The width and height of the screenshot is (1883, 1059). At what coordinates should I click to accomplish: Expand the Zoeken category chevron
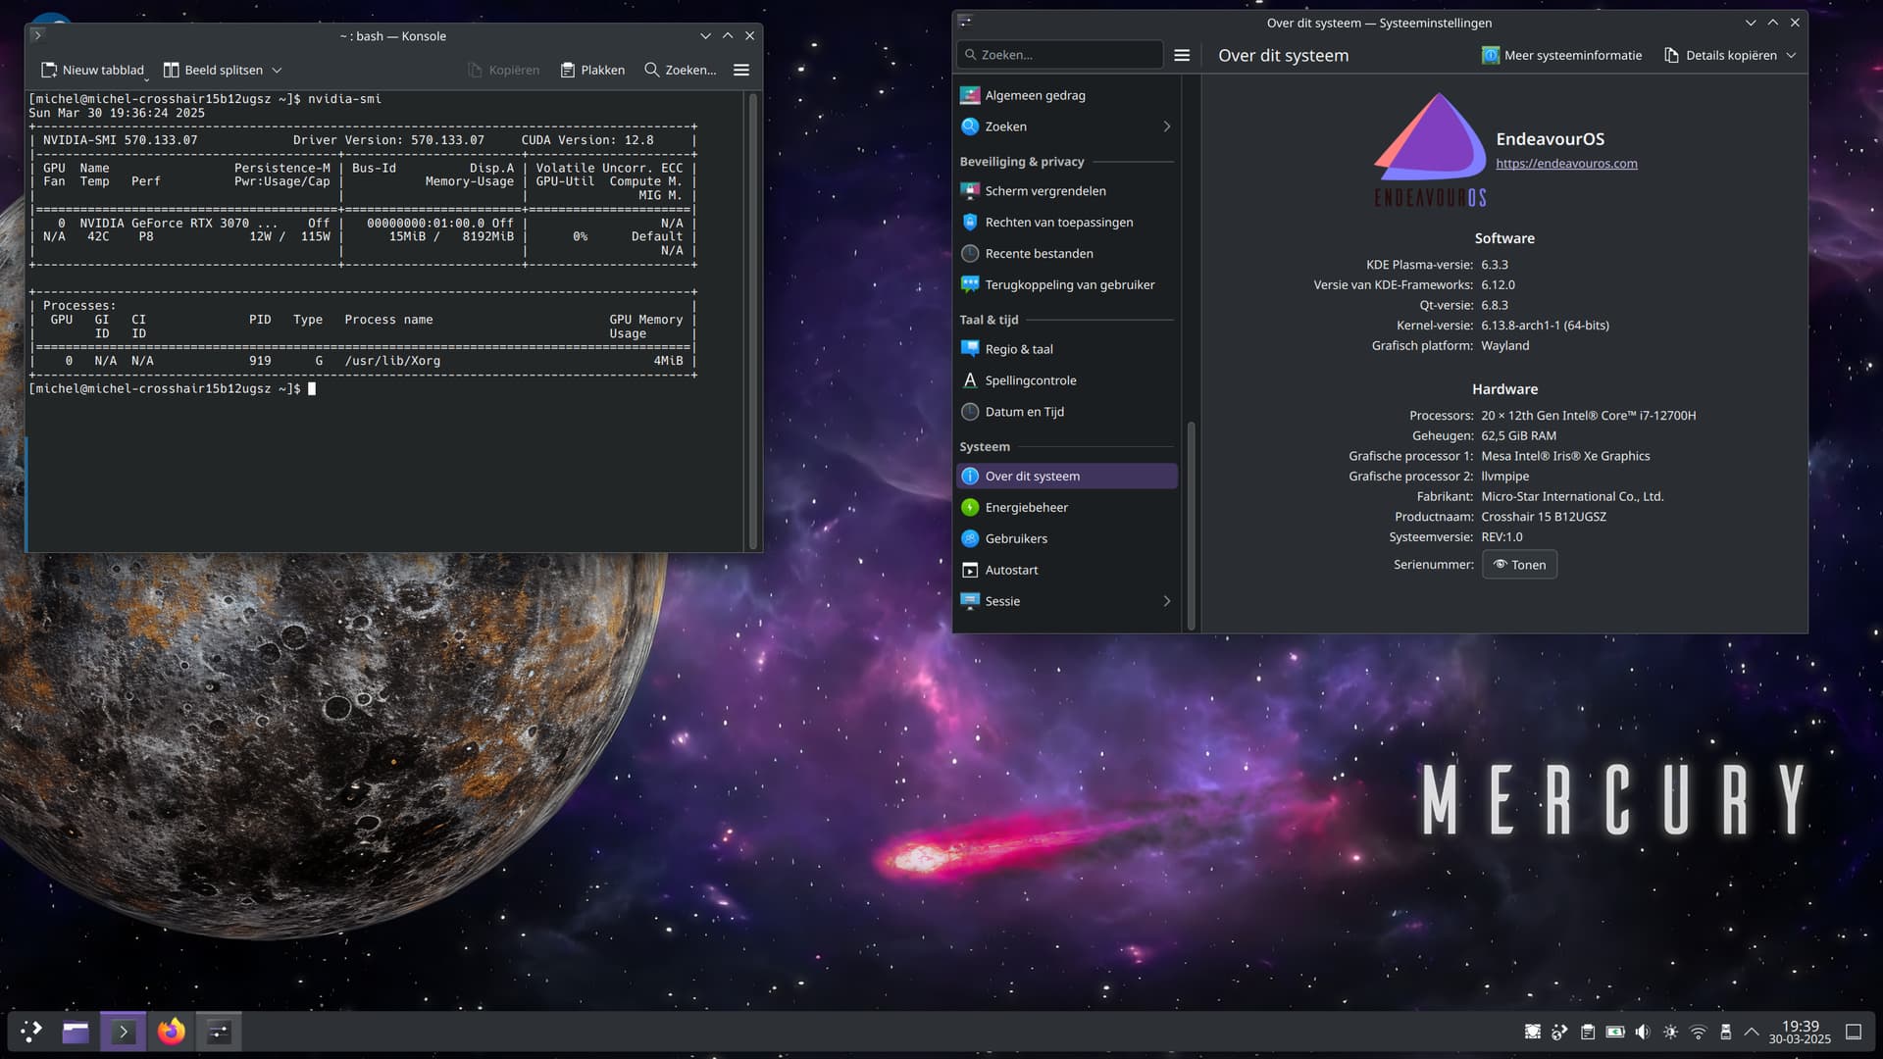[x=1166, y=126]
